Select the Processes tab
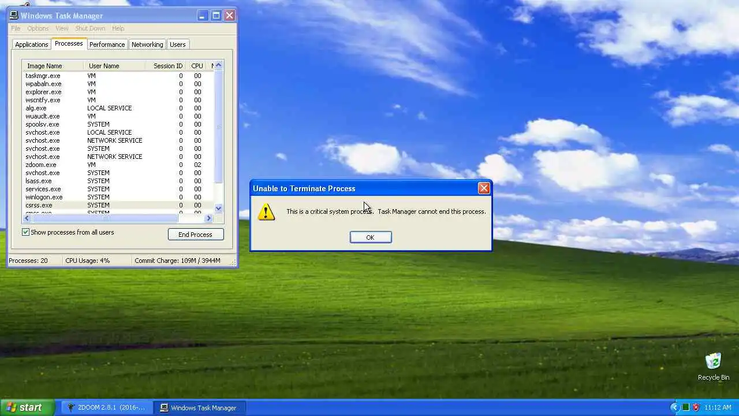The height and width of the screenshot is (416, 739). 69,44
